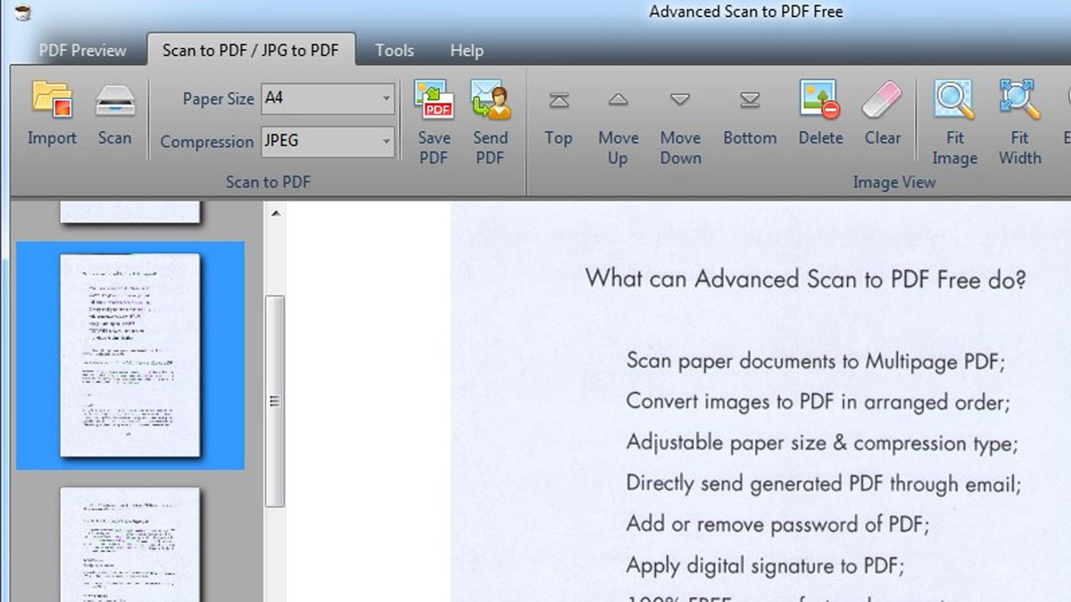Click the Save PDF icon
This screenshot has width=1071, height=602.
pyautogui.click(x=434, y=100)
